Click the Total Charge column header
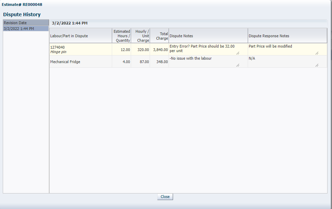Image resolution: width=332 pixels, height=209 pixels. 159,36
